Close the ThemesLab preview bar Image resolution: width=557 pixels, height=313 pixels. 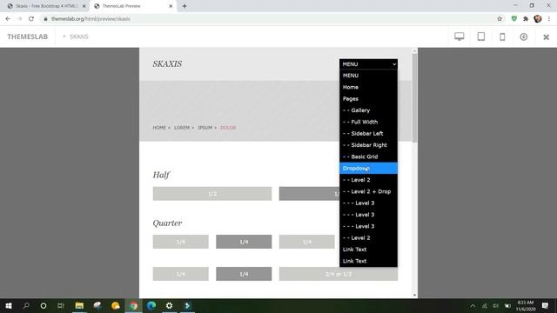point(546,37)
